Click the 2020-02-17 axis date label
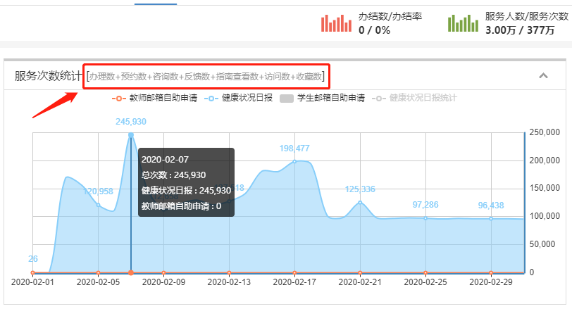572x309 pixels. pos(294,282)
